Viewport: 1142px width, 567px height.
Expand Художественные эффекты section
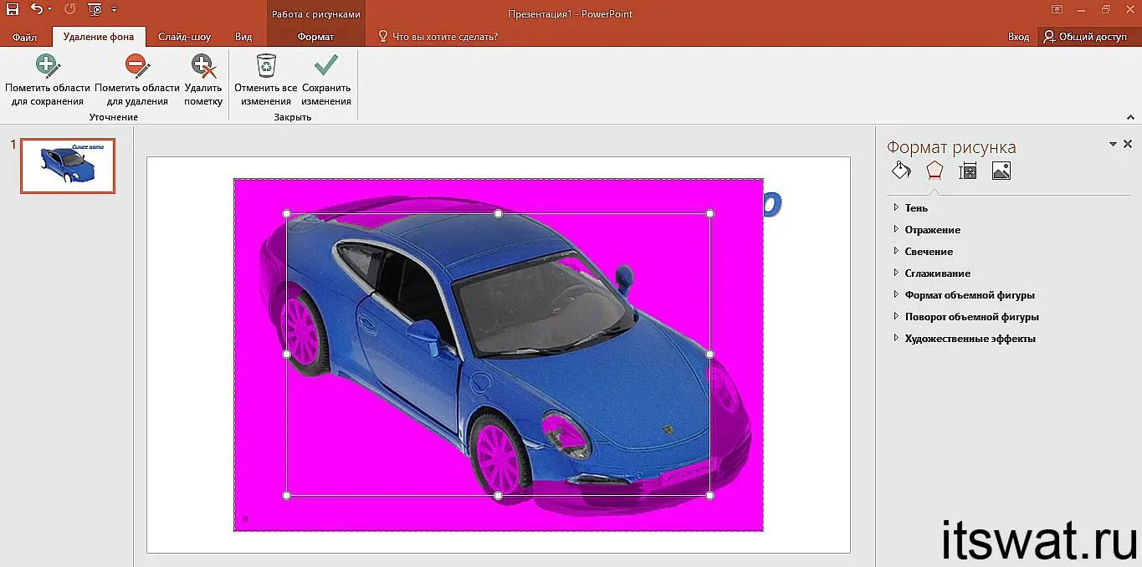[x=964, y=339]
